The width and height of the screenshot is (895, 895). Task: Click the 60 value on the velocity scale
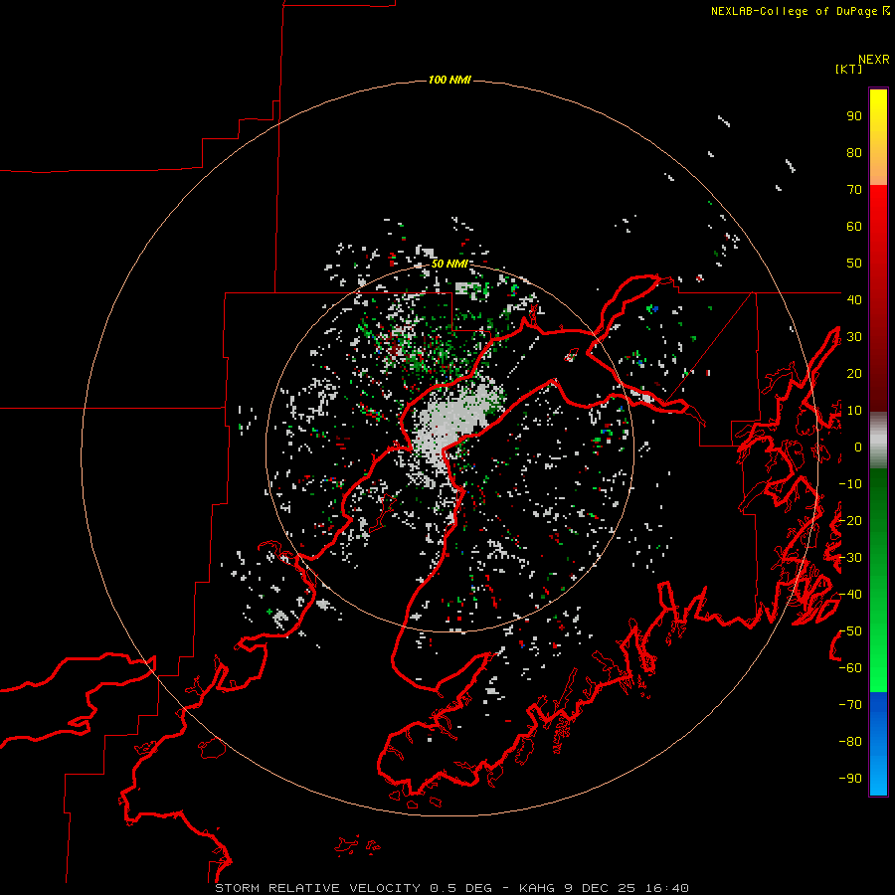(854, 227)
